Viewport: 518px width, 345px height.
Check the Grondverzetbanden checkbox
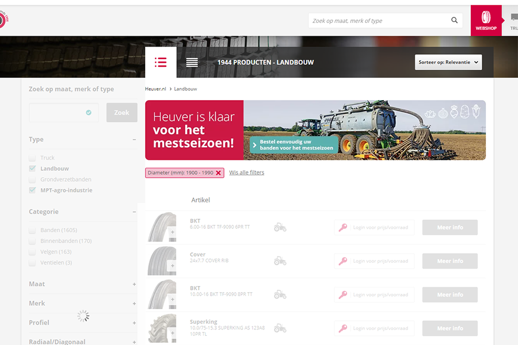pyautogui.click(x=32, y=179)
